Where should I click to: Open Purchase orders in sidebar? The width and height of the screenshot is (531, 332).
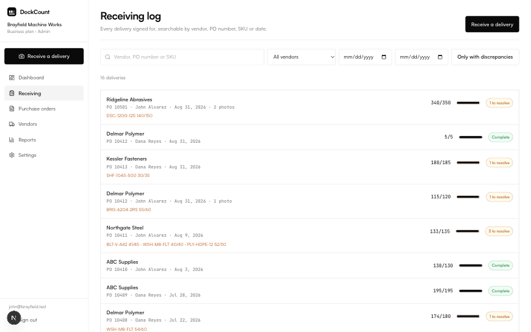(44, 109)
